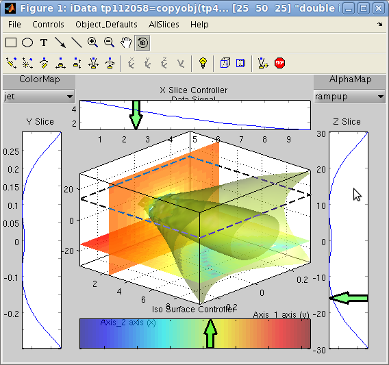This screenshot has height=365, width=389.
Task: Open the AllSlices menu
Action: 164,25
